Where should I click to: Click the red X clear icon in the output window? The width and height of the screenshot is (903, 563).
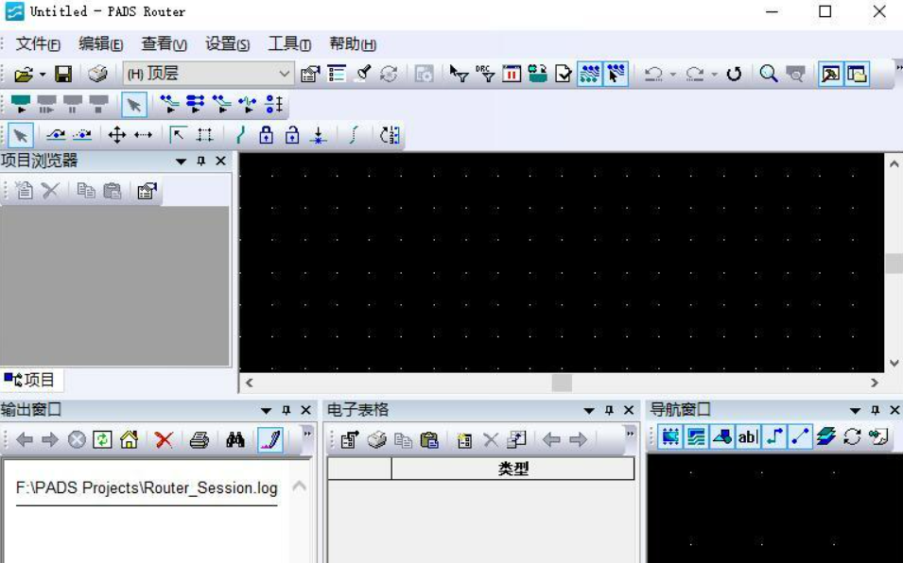point(165,440)
